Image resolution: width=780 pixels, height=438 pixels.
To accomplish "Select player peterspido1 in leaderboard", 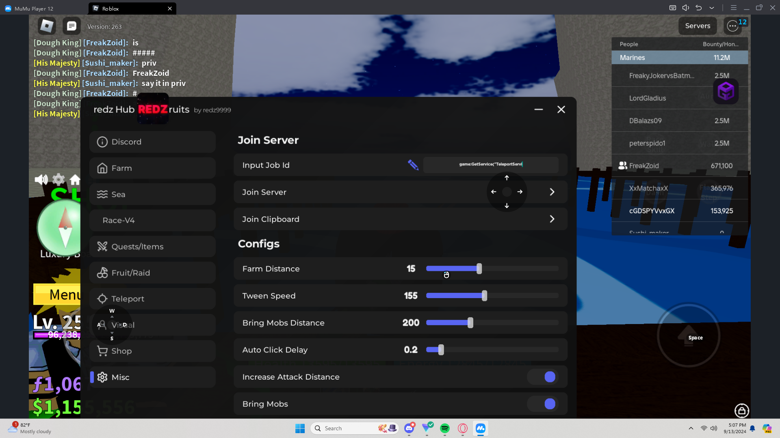I will click(x=680, y=143).
